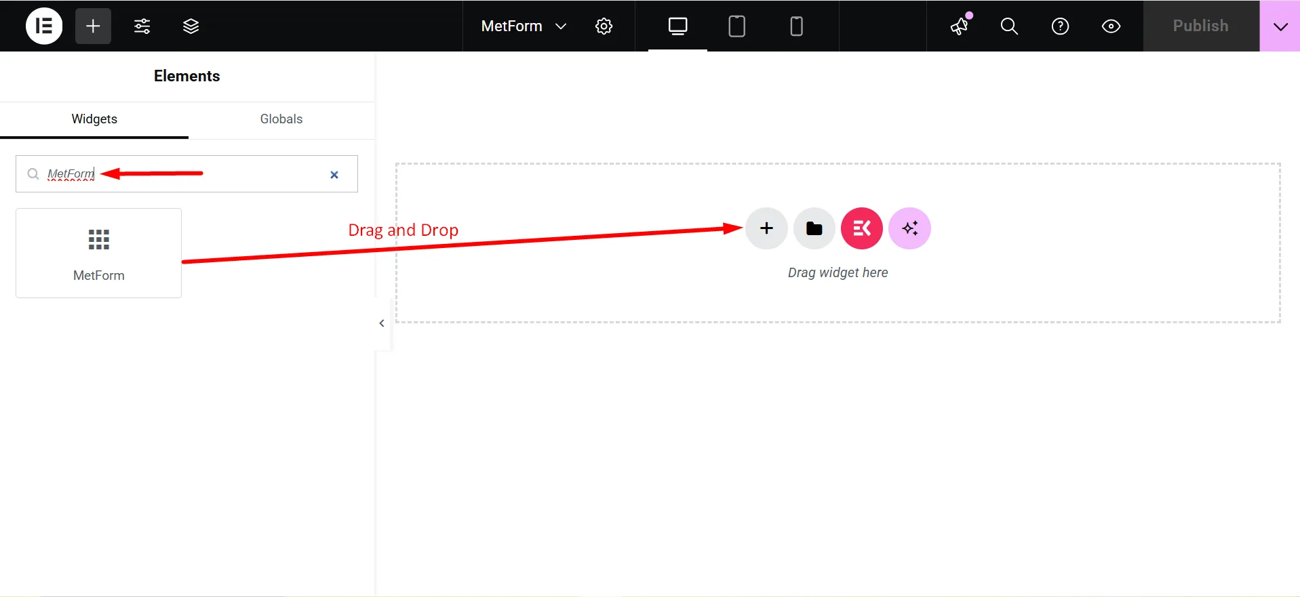
Task: Open Site Settings sliders icon
Action: (142, 26)
